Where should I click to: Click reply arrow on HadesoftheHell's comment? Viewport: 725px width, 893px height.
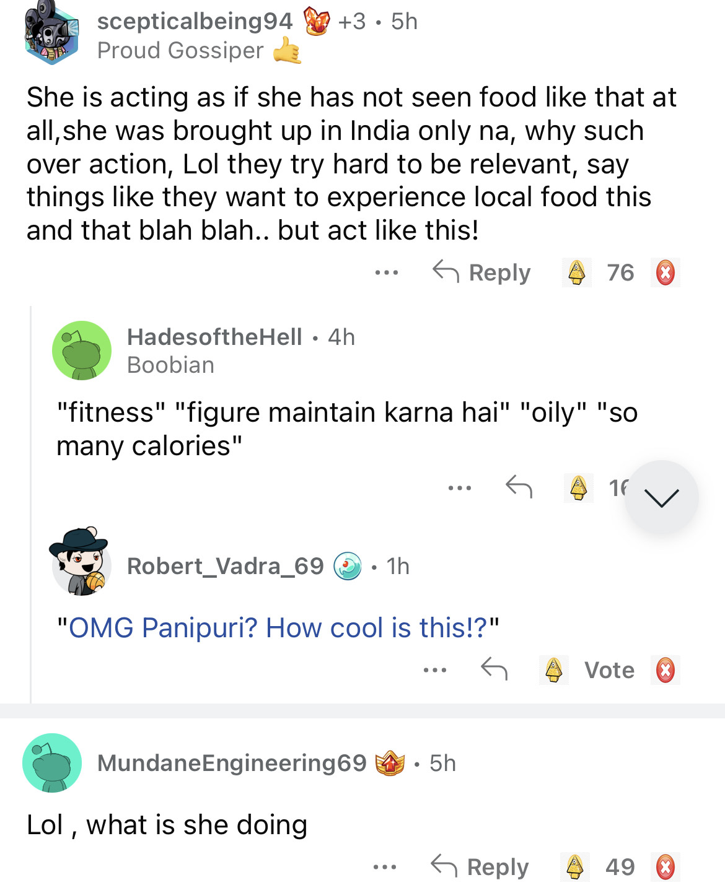519,487
